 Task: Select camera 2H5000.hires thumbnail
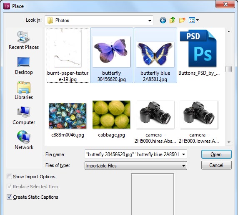point(155,114)
